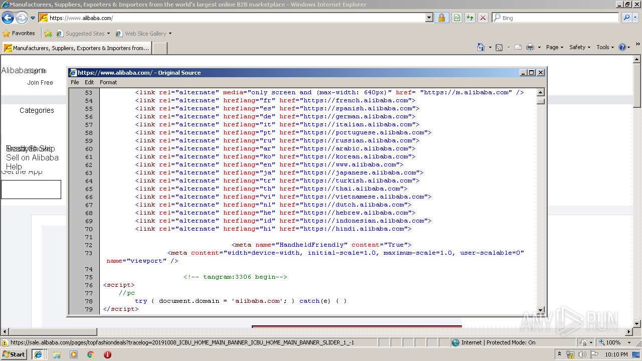Viewport: 642px width, 361px height.
Task: Click the Join Free link on page
Action: (40, 83)
